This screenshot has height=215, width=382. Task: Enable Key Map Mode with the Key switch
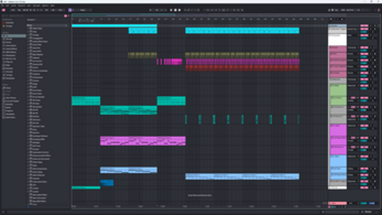[x=336, y=10]
